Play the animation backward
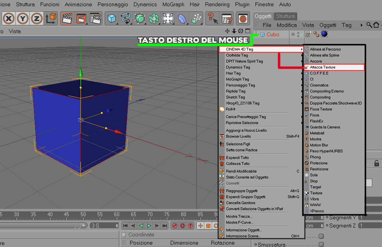 click(141, 226)
